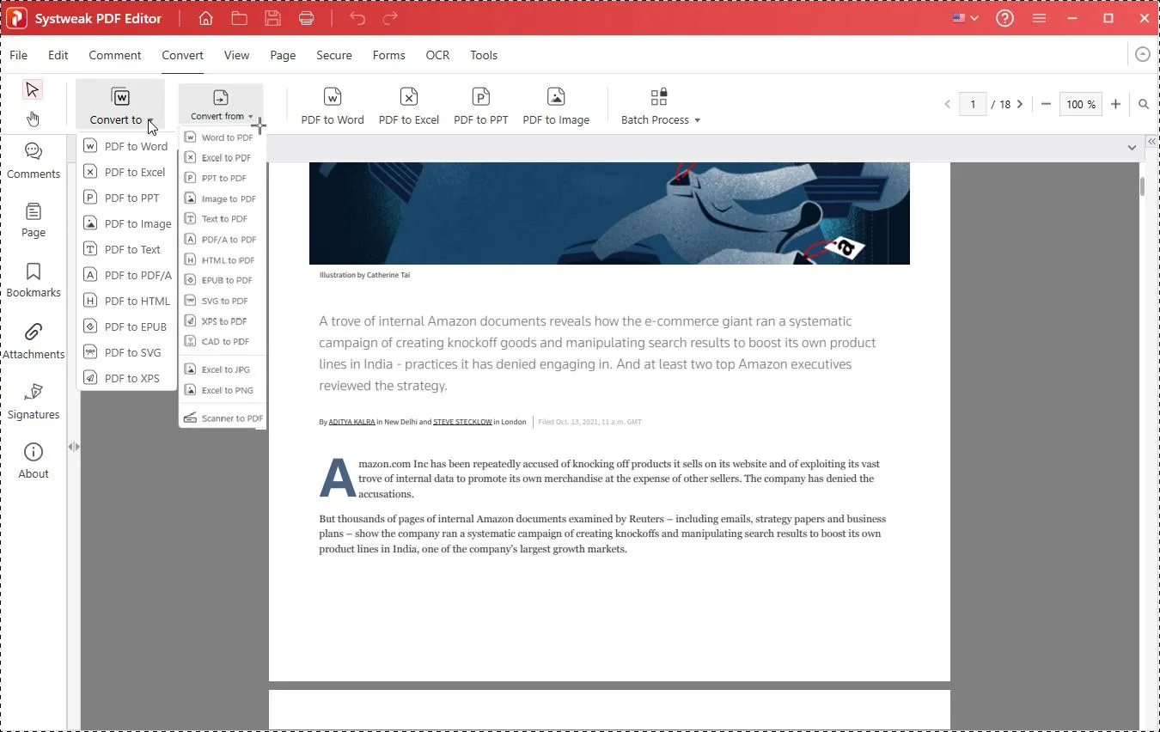Undo the last action
The height and width of the screenshot is (732, 1160).
[357, 18]
